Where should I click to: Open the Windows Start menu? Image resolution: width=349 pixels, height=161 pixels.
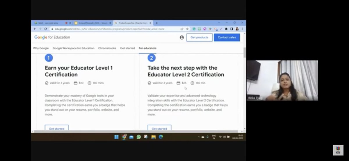(116, 137)
